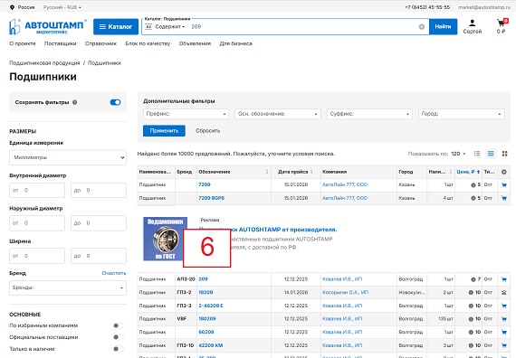Go to Подшипниковая продукция breadcrumb

tap(44, 62)
